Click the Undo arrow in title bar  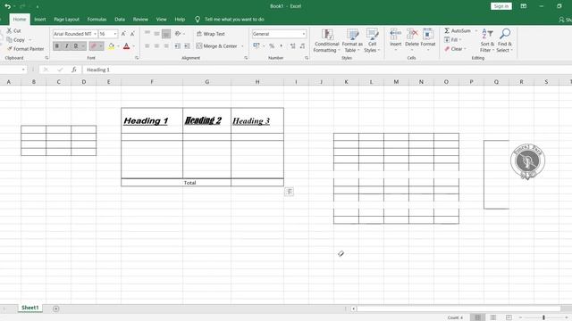[7, 6]
